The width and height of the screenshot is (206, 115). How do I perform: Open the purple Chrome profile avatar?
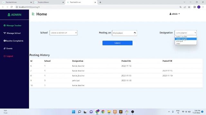pos(199,7)
